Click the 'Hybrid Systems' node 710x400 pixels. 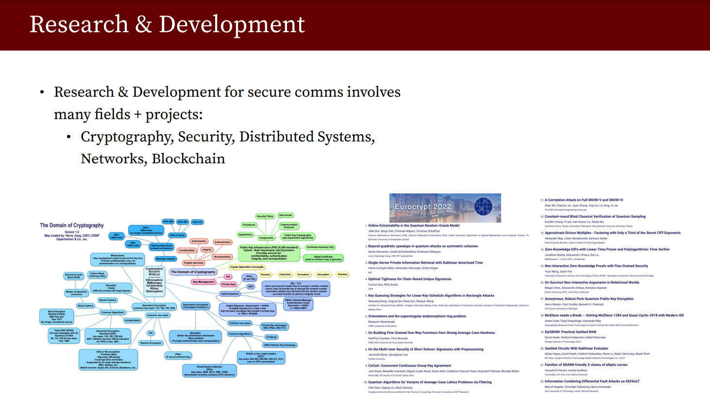(230, 294)
